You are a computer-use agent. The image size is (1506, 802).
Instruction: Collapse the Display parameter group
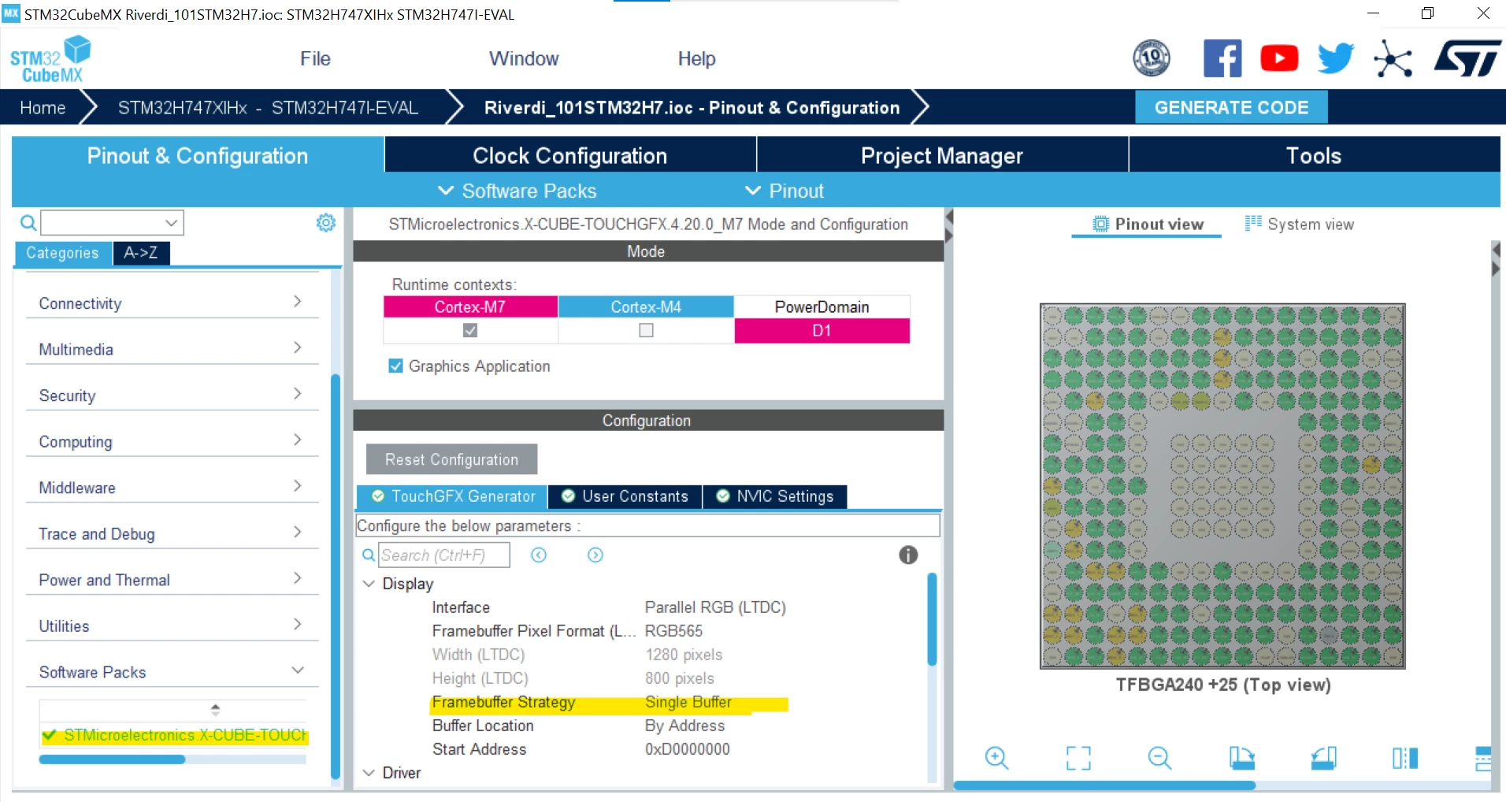(x=369, y=584)
